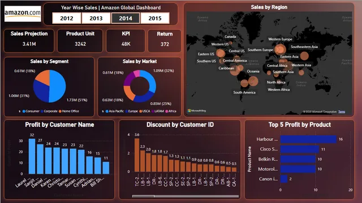
Task: Select the pink Africa donut segment
Action: coord(137,73)
